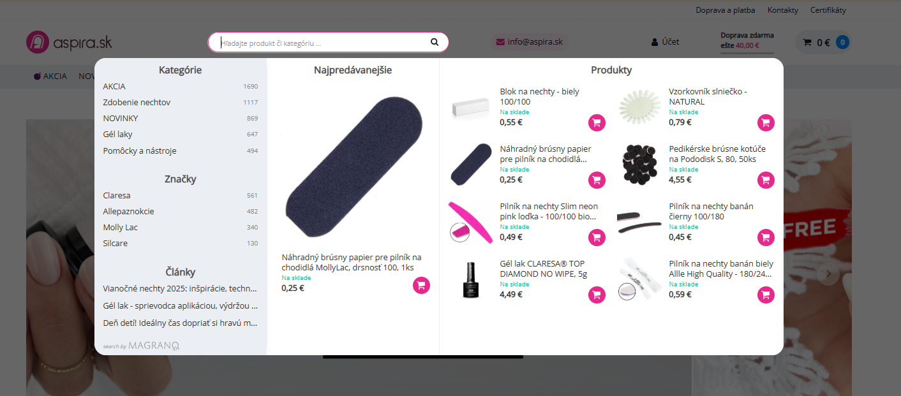Click the info@aspira.sk email button
This screenshot has width=901, height=396.
(x=529, y=42)
